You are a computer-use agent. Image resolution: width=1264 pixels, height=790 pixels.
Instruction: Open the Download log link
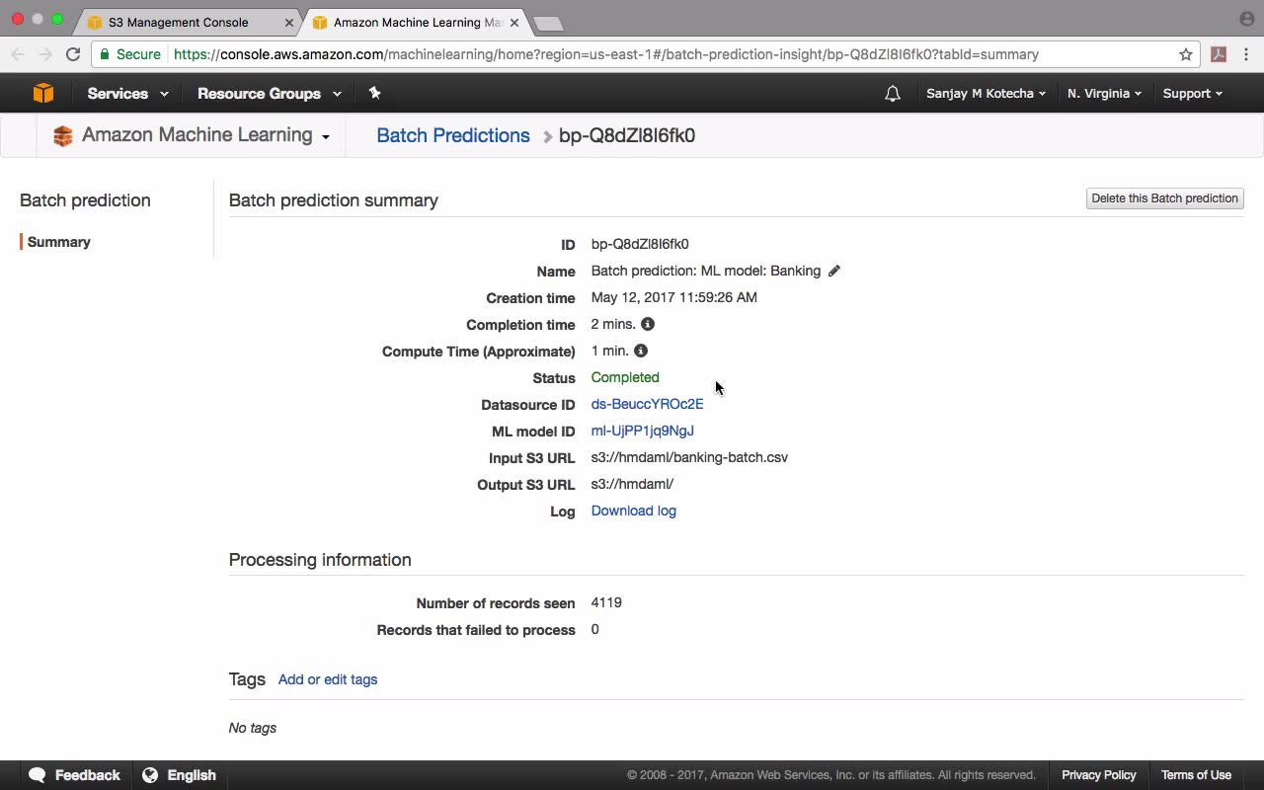pyautogui.click(x=633, y=511)
